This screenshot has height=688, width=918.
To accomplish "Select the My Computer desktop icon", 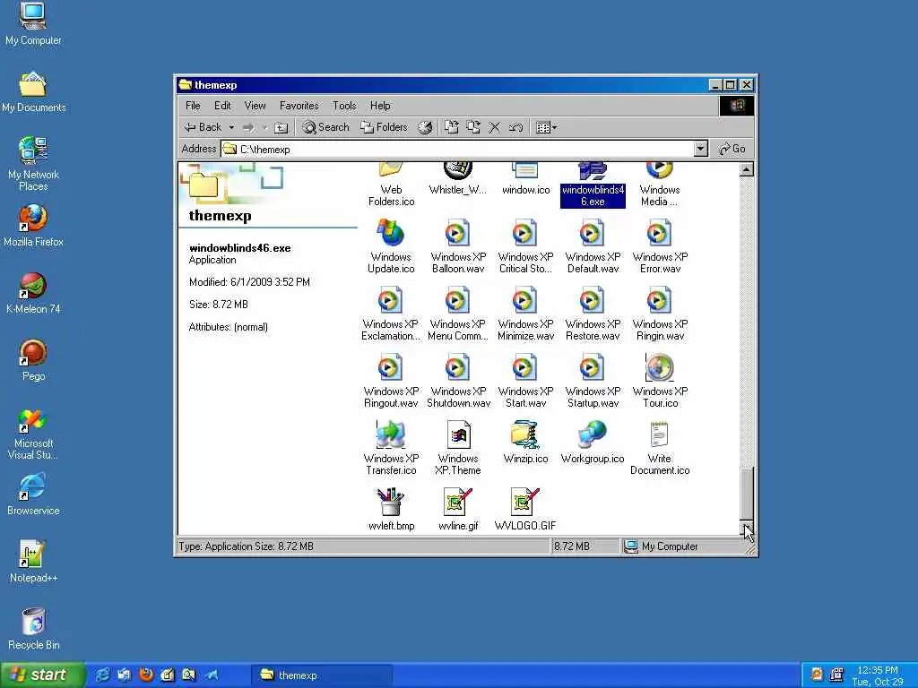I will coord(33,24).
